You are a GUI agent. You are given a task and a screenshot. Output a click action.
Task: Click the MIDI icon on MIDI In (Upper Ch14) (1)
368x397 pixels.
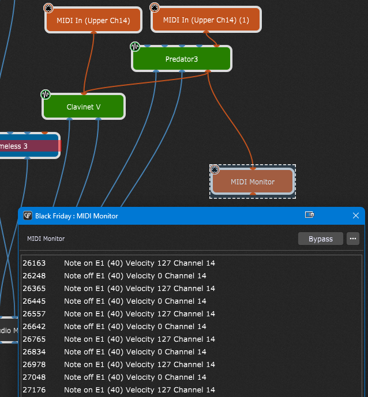(x=155, y=7)
